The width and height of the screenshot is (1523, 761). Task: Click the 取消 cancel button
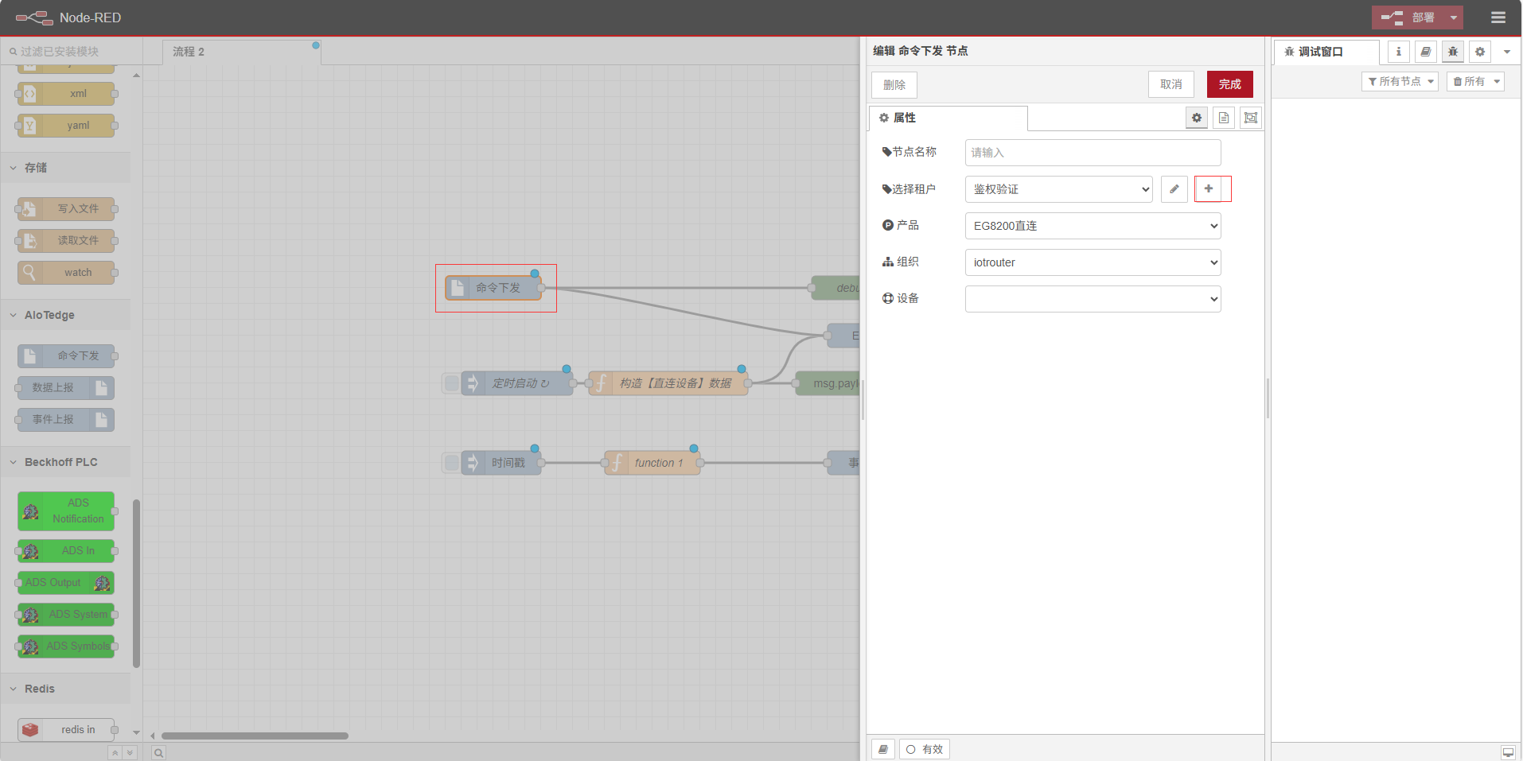pyautogui.click(x=1170, y=84)
